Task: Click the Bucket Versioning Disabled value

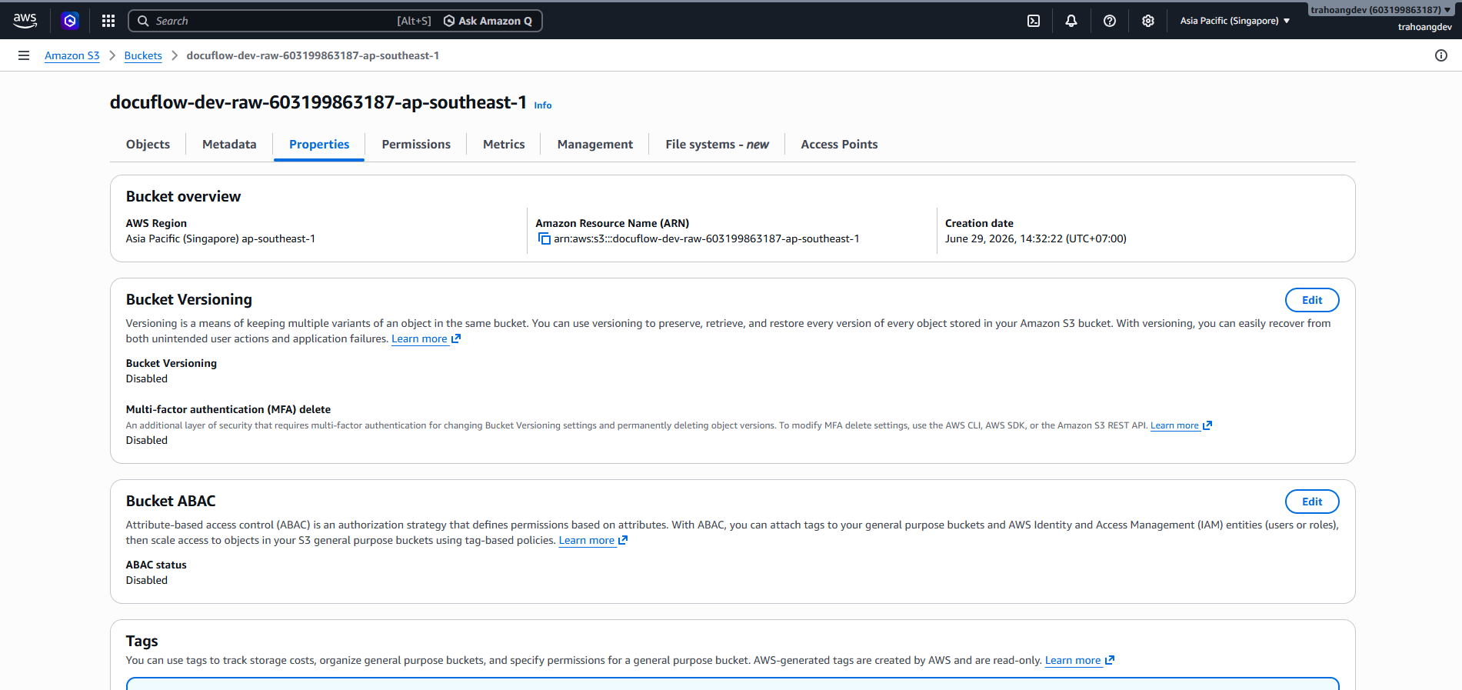Action: (x=147, y=379)
